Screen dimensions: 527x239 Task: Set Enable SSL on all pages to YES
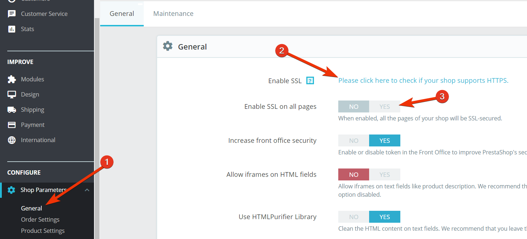coord(384,107)
